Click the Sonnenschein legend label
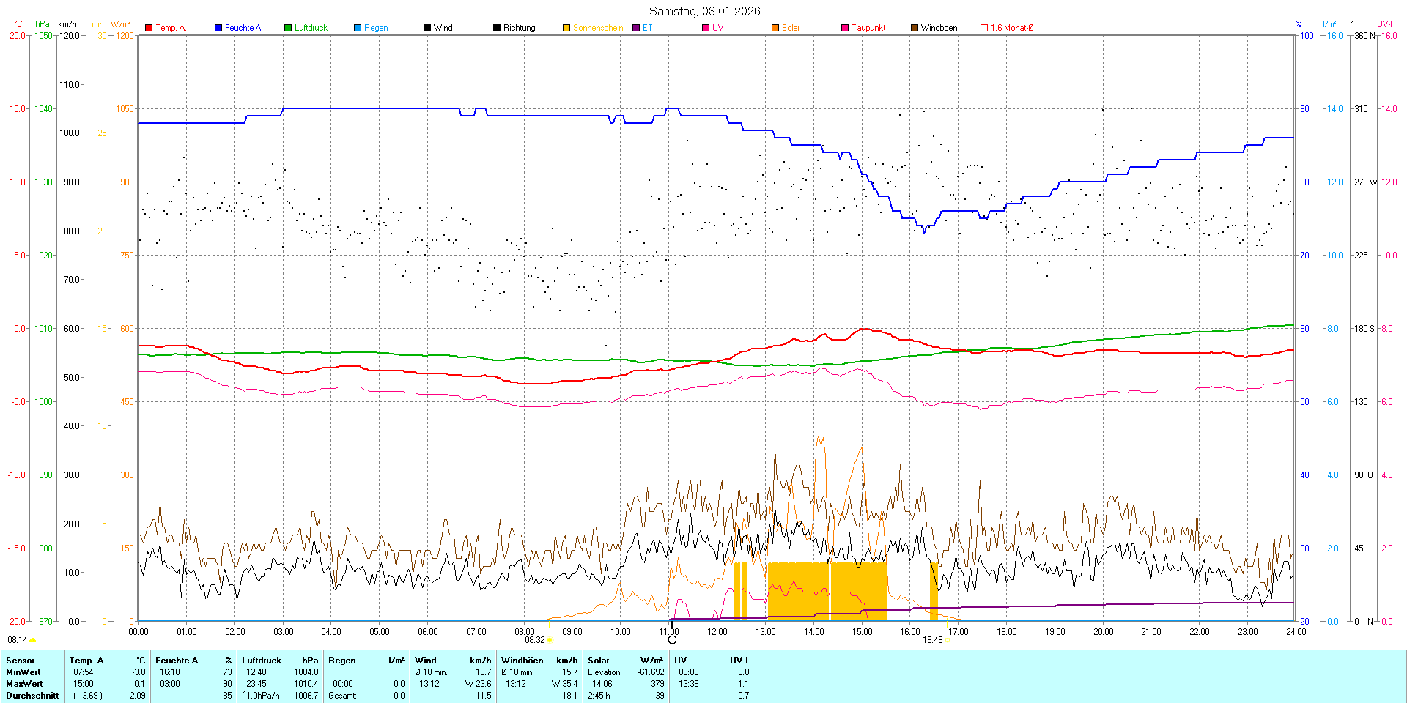This screenshot has height=703, width=1407. [x=597, y=28]
